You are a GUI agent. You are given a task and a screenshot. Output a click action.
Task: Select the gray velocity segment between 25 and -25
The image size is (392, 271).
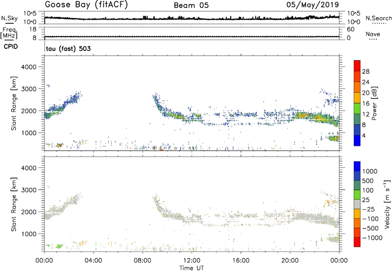click(x=357, y=204)
